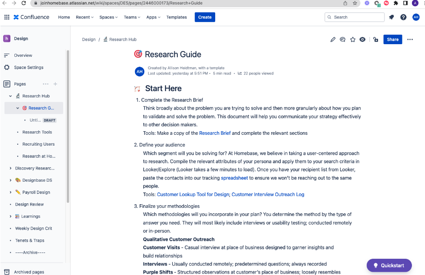Reload the page in browser
Viewport: 425px width, 275px height.
(24, 3)
